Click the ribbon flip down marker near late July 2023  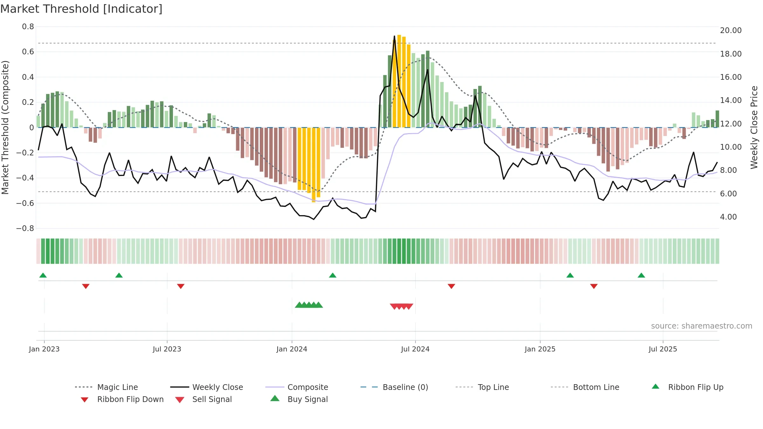pyautogui.click(x=181, y=286)
